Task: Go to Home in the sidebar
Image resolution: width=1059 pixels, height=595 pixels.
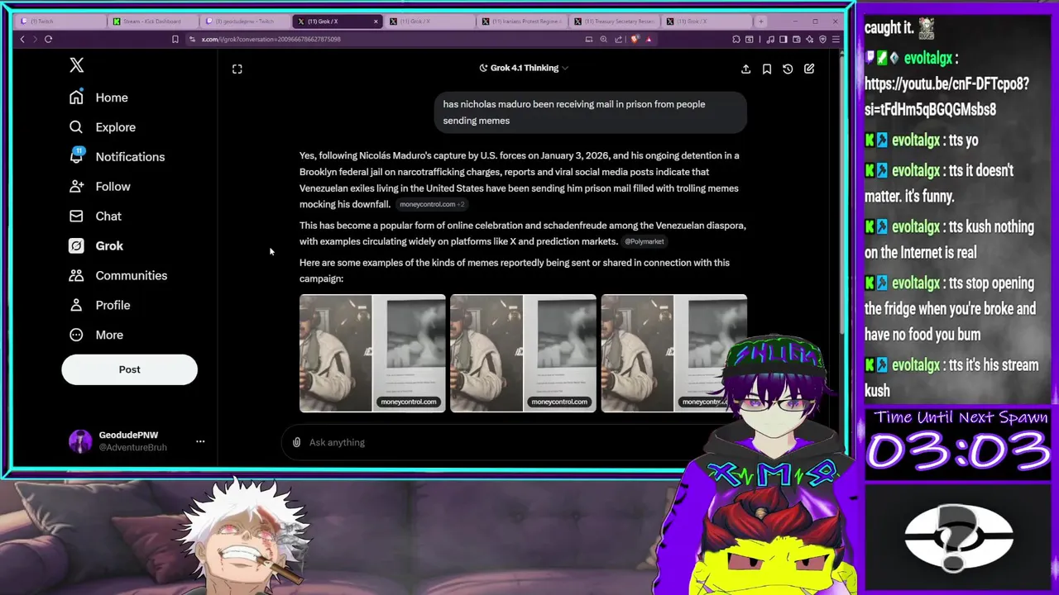Action: point(98,98)
